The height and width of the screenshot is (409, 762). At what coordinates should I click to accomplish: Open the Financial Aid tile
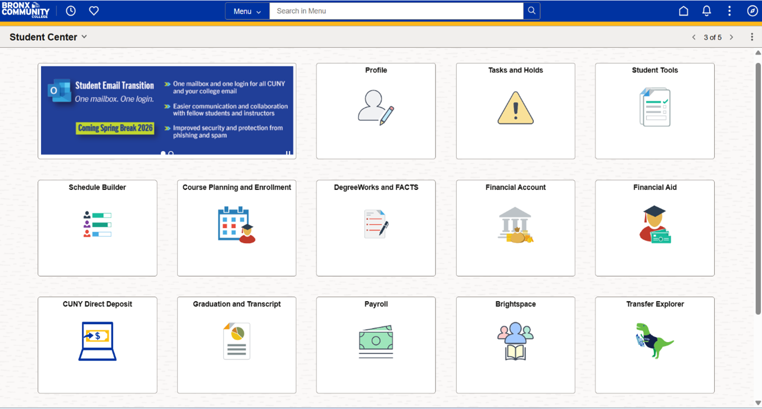pyautogui.click(x=655, y=228)
